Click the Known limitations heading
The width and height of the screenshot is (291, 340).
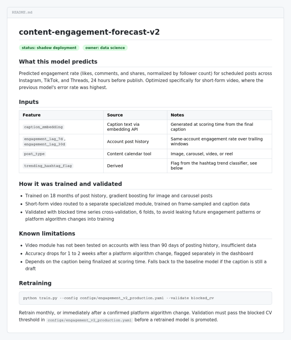(x=47, y=233)
